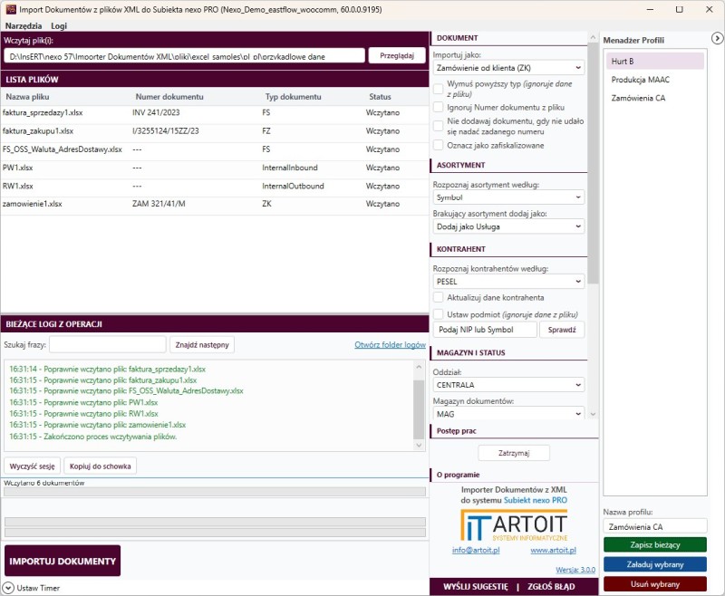Enable Wymuś powyższy typ checkbox

(x=438, y=89)
